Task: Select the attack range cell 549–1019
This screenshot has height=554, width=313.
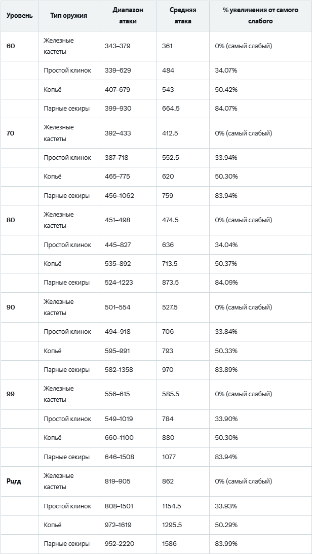Action: [x=119, y=419]
